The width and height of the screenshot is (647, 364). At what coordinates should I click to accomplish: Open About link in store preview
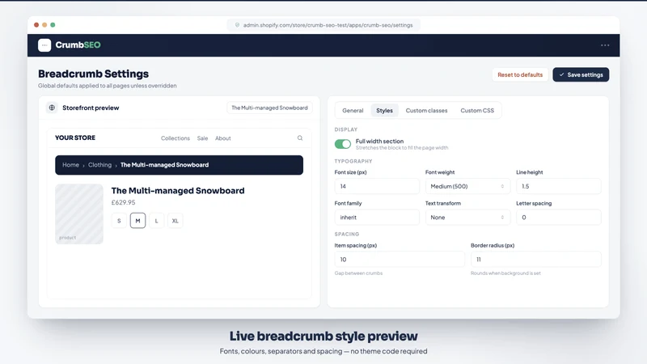pyautogui.click(x=223, y=138)
